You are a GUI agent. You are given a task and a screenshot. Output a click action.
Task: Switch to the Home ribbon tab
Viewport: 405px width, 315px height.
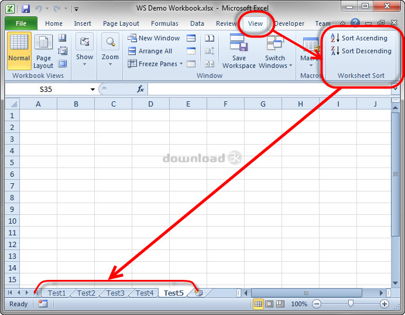coord(54,23)
